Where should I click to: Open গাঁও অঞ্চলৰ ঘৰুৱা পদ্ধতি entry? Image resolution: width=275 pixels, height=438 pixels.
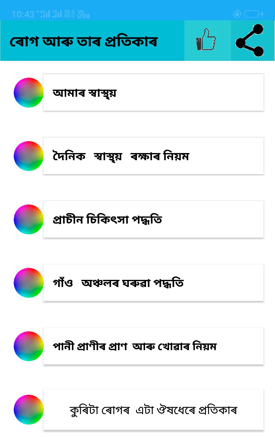[x=153, y=283]
